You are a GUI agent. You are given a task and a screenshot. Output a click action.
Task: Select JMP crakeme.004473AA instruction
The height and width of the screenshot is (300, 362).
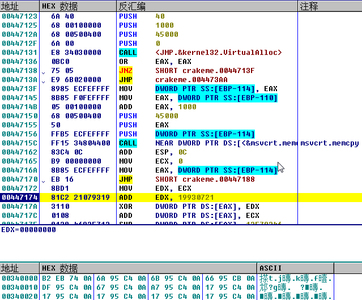[x=181, y=80]
